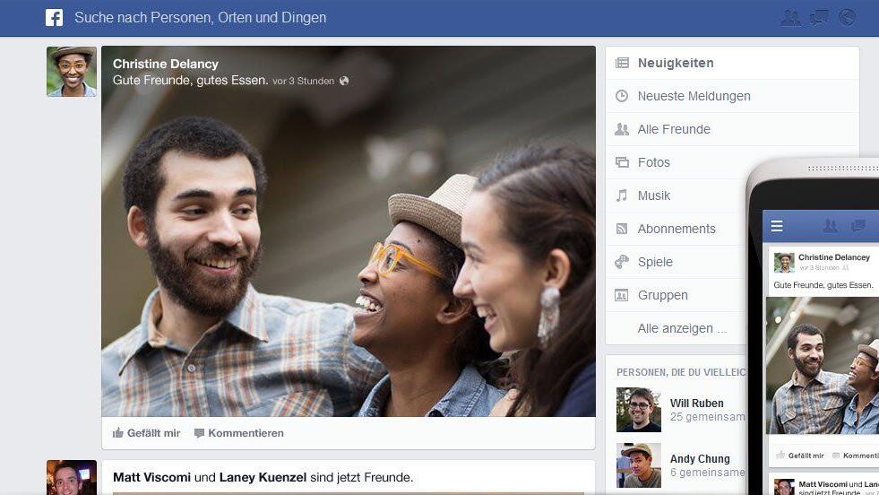The image size is (879, 495).
Task: Click the pictures icon beside Fotos
Action: tap(622, 162)
